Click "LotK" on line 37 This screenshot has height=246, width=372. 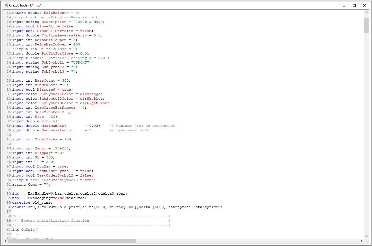tap(46, 121)
